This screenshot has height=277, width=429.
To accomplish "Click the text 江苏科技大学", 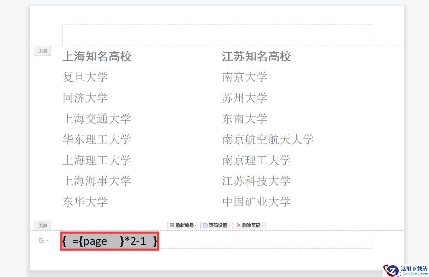I will (x=256, y=181).
